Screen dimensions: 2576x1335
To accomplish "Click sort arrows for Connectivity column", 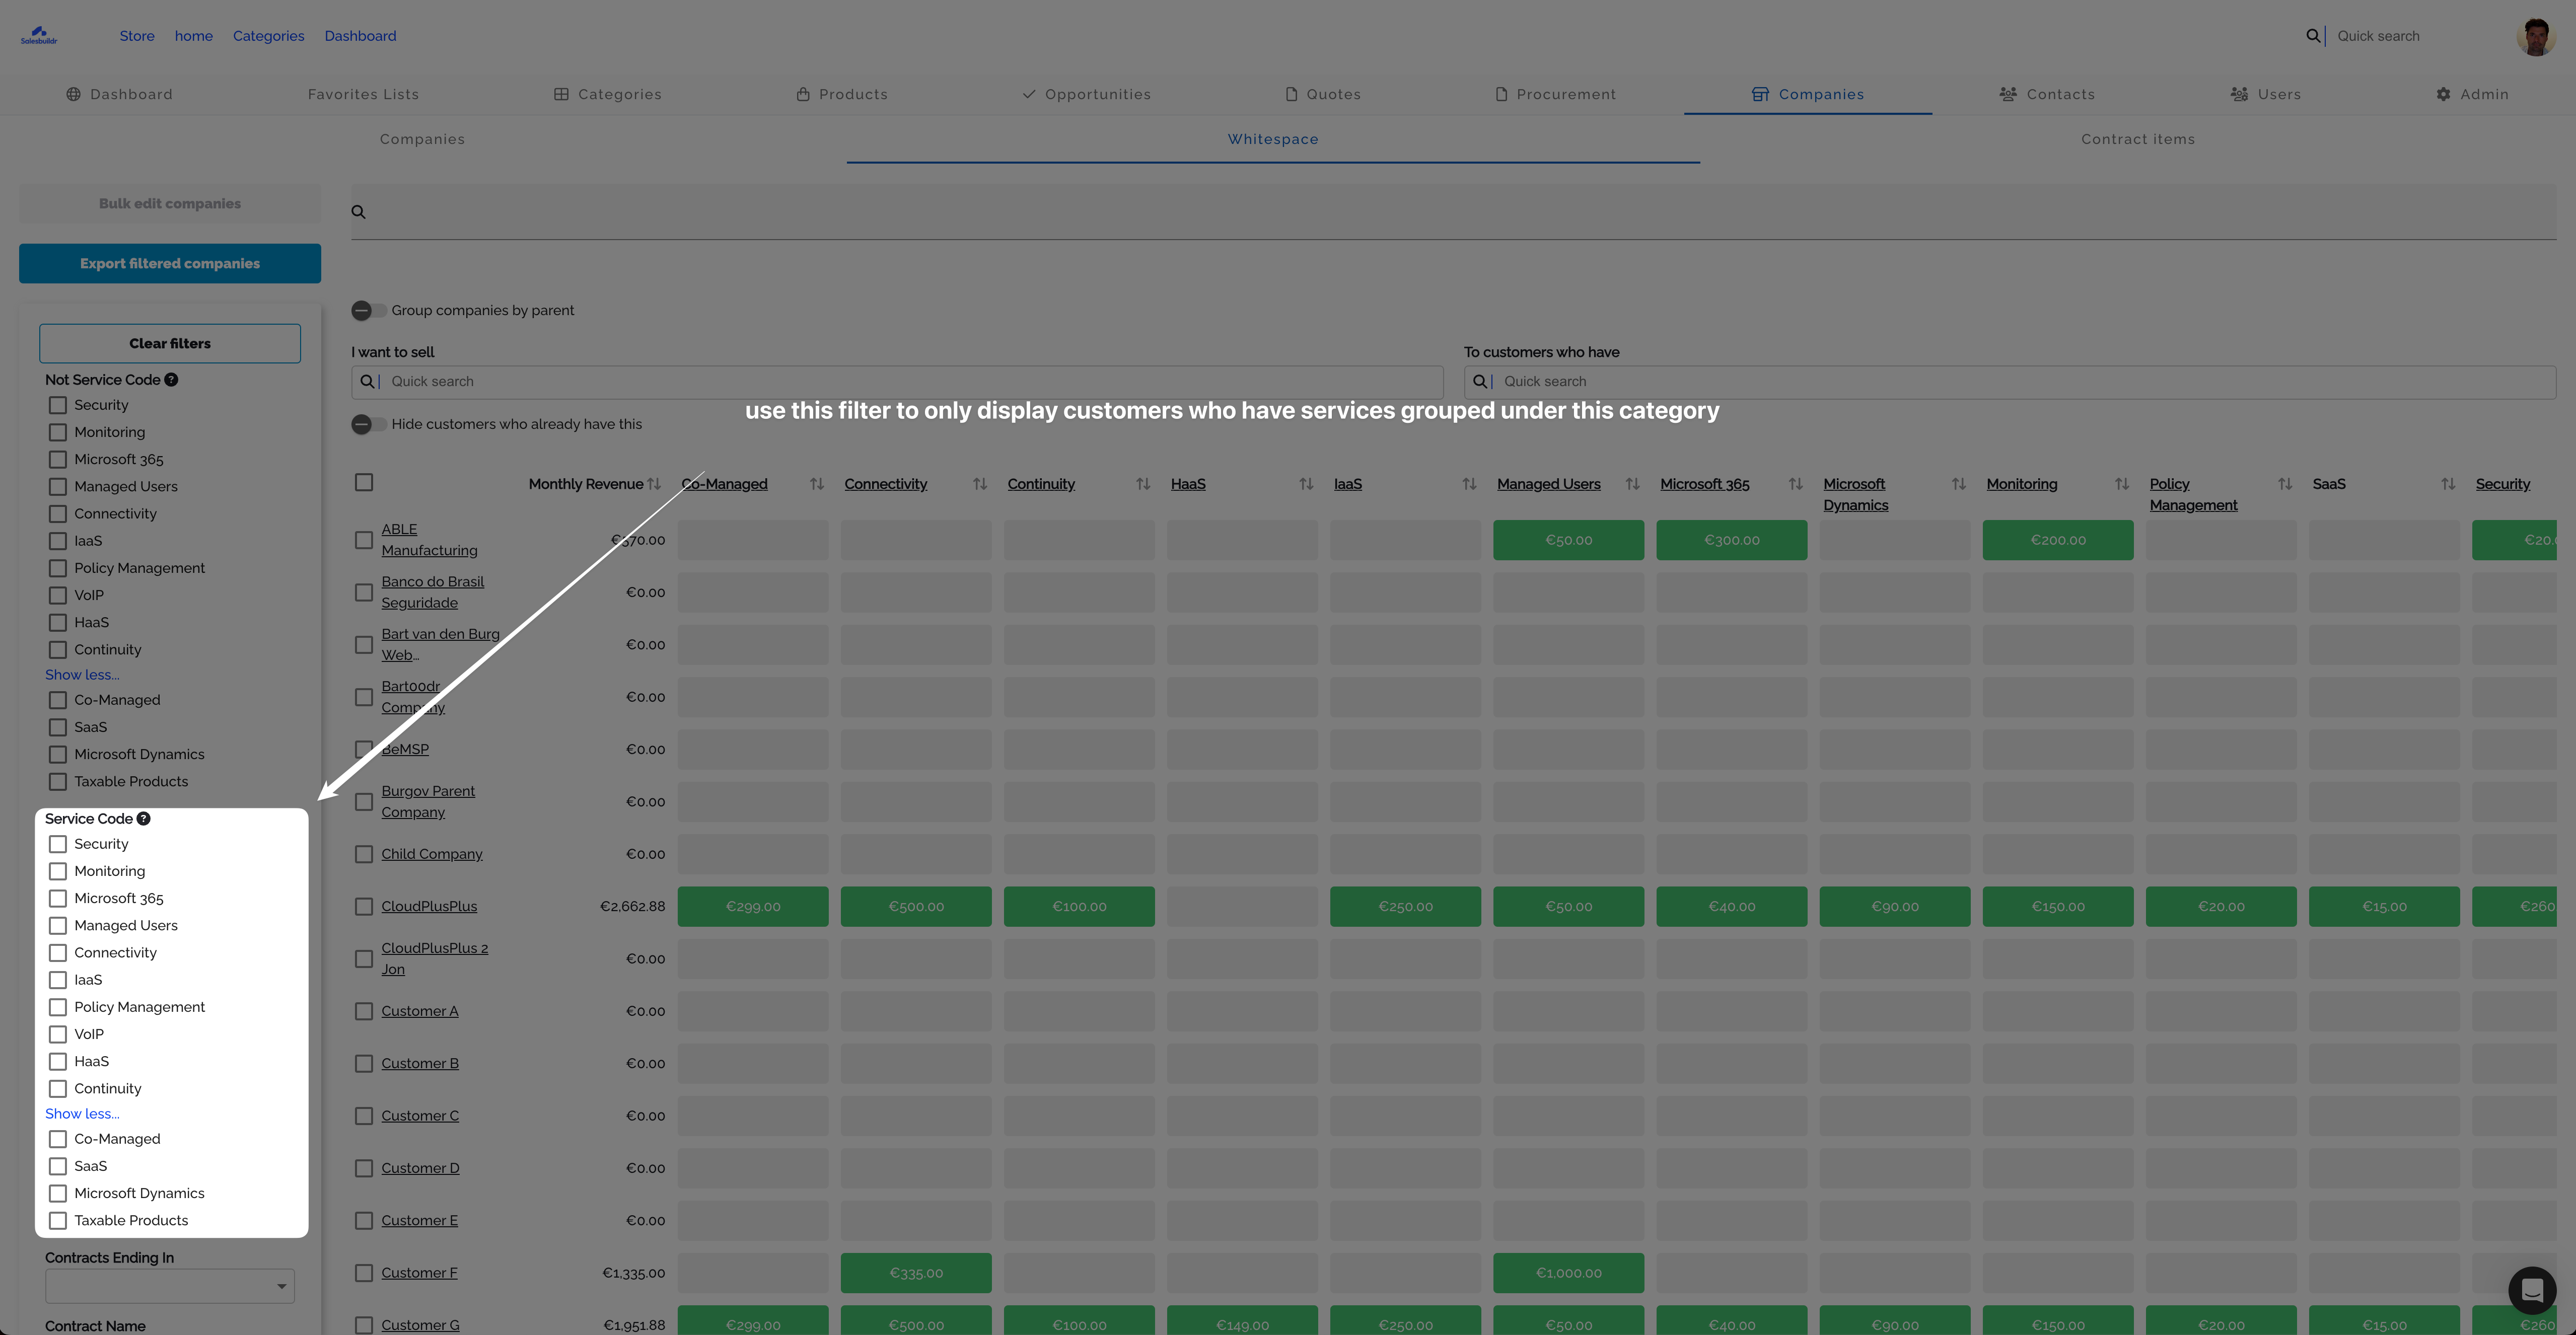I will pos(980,484).
